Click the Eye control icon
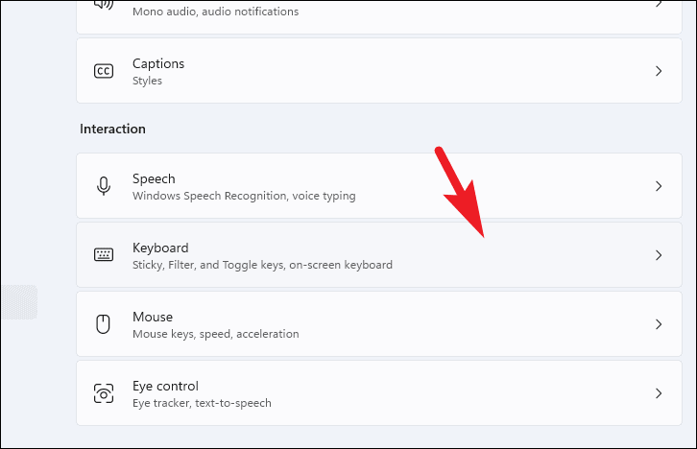Viewport: 697px width, 449px height. tap(104, 393)
